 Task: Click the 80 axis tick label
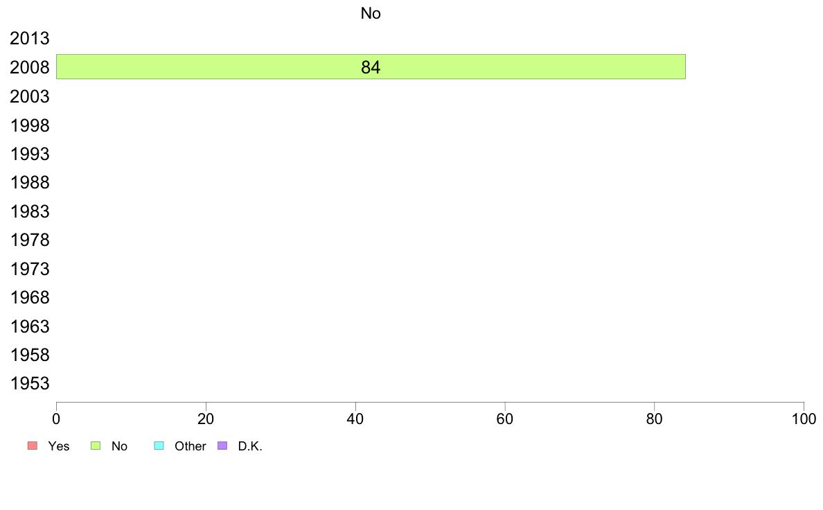coord(654,419)
